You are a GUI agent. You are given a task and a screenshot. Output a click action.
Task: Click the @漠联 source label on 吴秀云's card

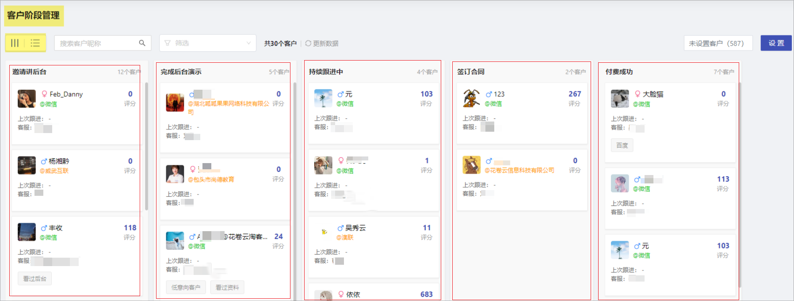(x=345, y=237)
